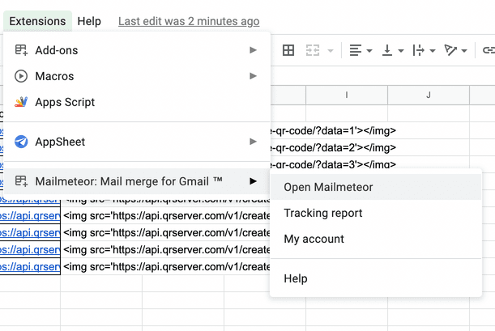Click the Insert link toolbar icon

489,50
